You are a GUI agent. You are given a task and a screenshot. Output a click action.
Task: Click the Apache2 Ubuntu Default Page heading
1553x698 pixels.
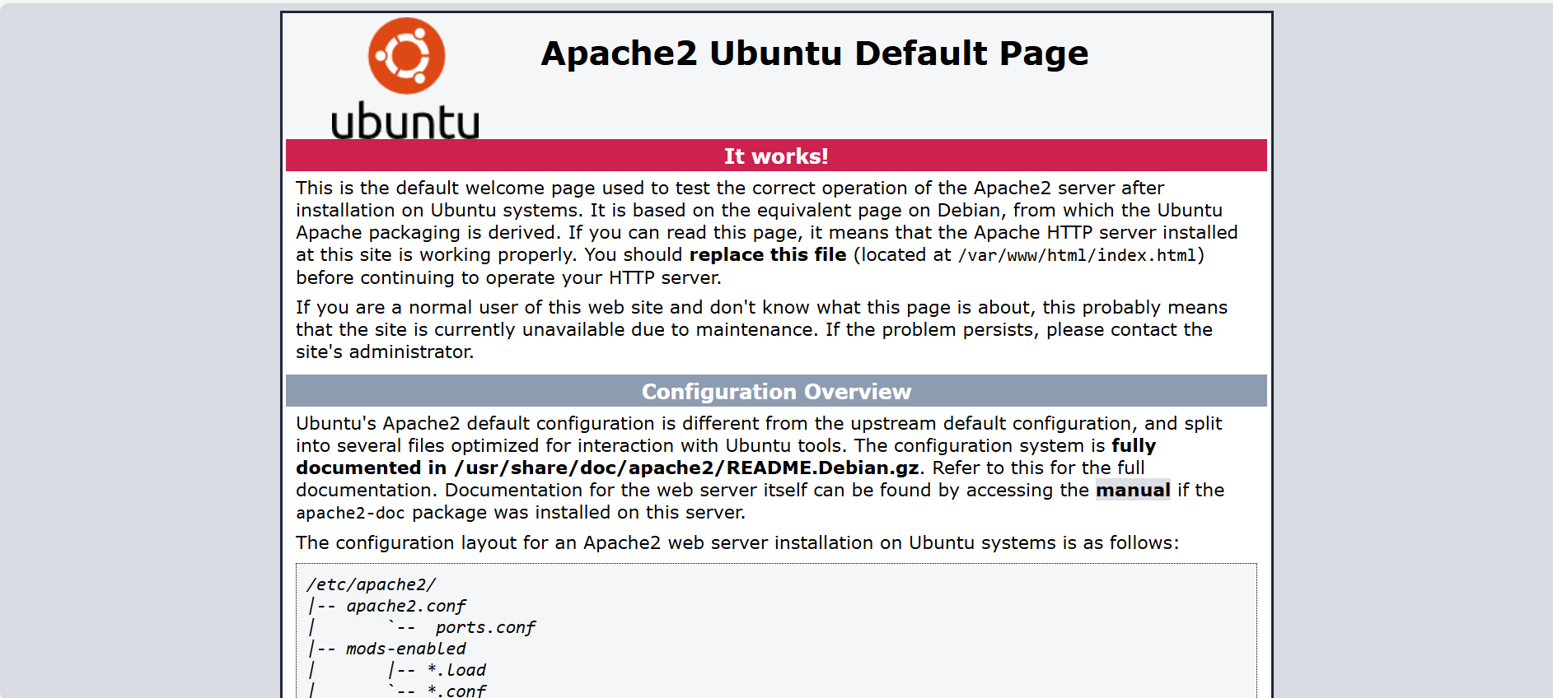814,54
